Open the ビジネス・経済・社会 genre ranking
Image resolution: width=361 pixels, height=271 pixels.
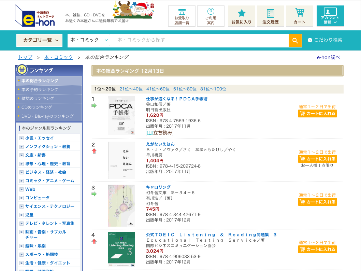(46, 172)
